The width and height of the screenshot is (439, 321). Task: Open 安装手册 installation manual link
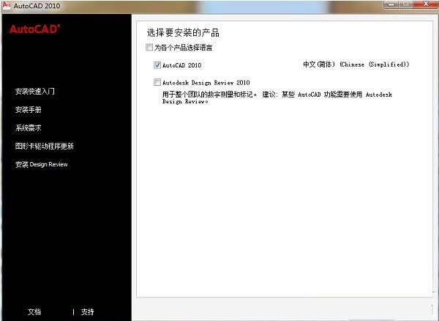click(x=29, y=110)
